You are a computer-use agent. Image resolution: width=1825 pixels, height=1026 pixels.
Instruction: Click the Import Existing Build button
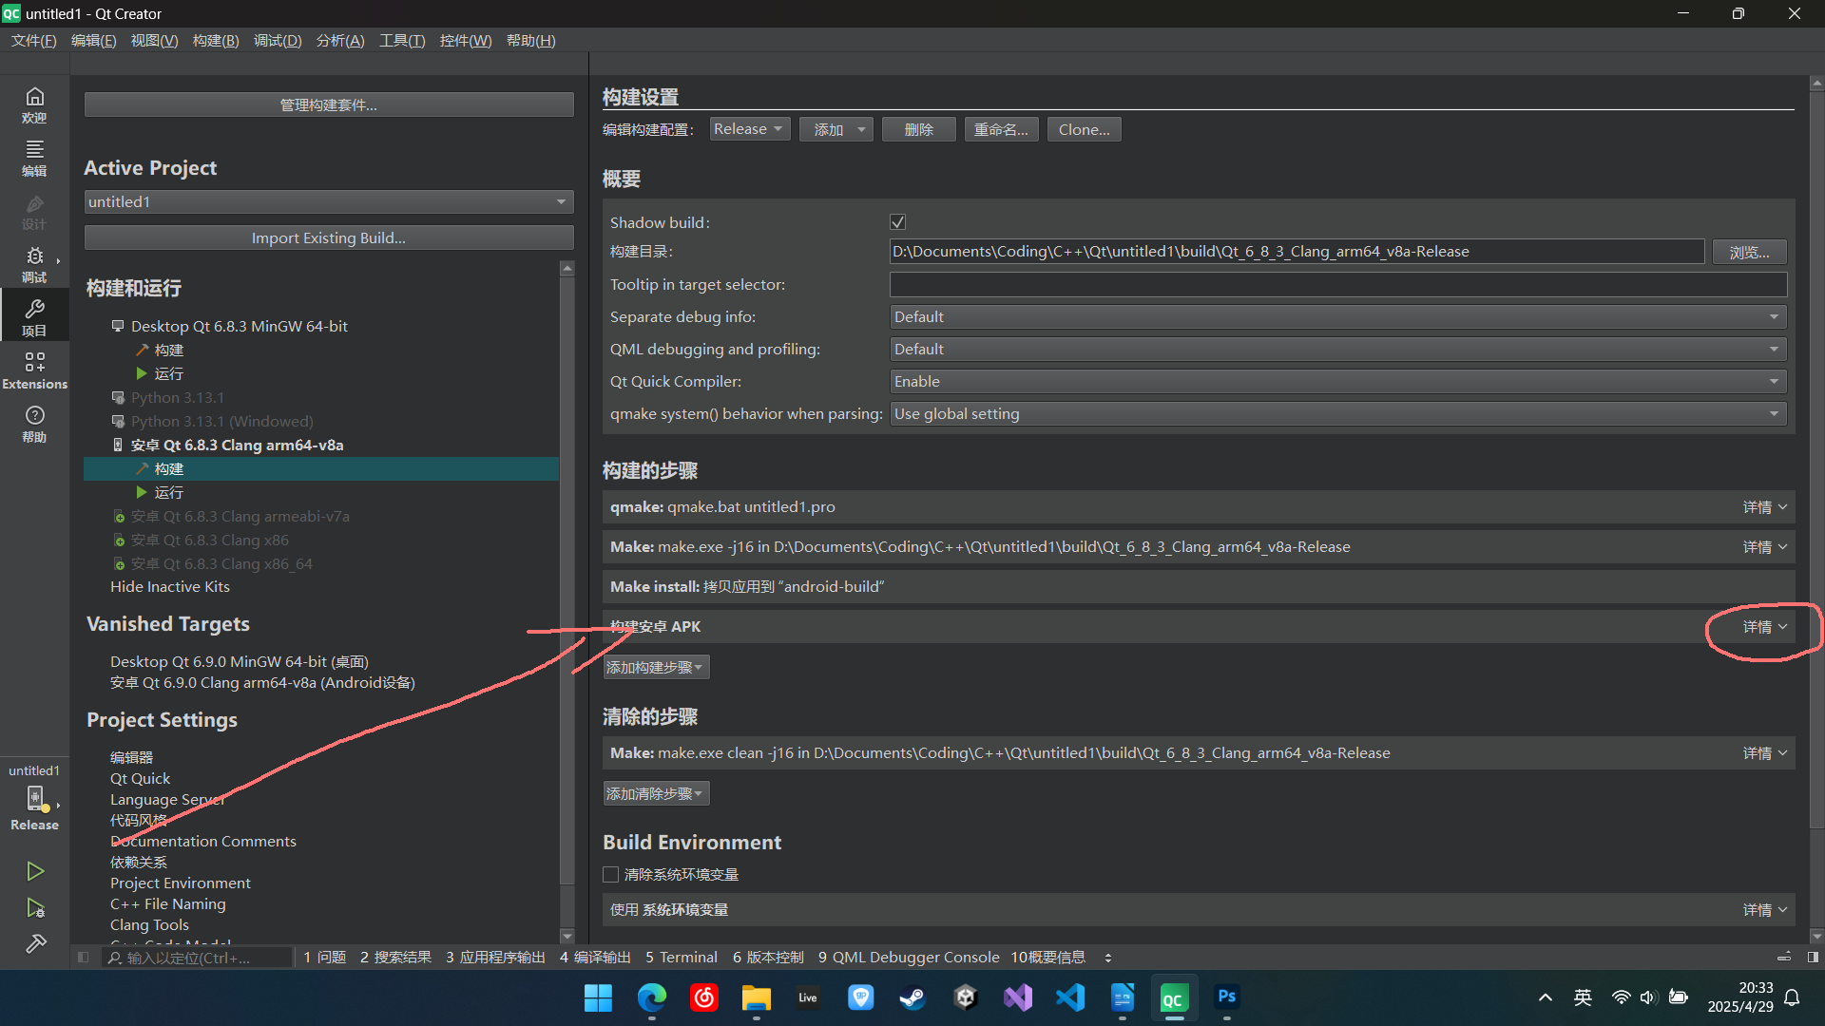pyautogui.click(x=328, y=237)
